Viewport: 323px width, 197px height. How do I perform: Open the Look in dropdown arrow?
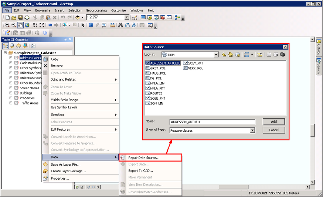216,55
